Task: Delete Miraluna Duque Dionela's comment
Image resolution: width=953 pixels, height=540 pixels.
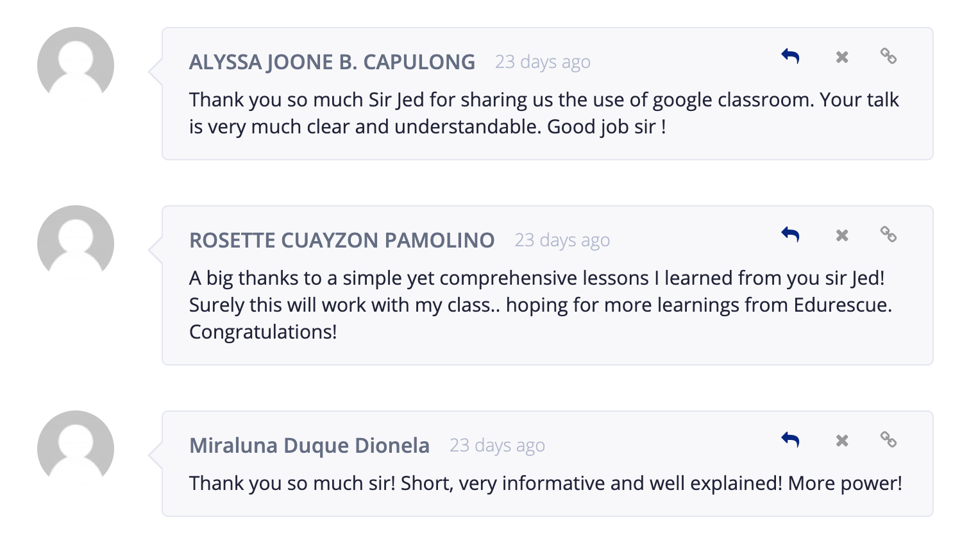Action: [x=842, y=441]
